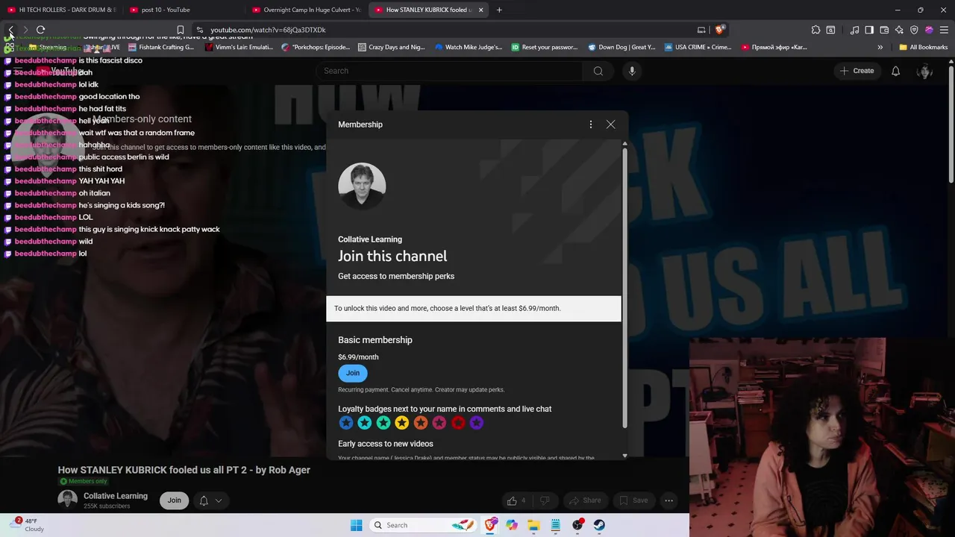Viewport: 955px width, 537px height.
Task: Click the channel avatar beside Collative Learning
Action: [68, 500]
